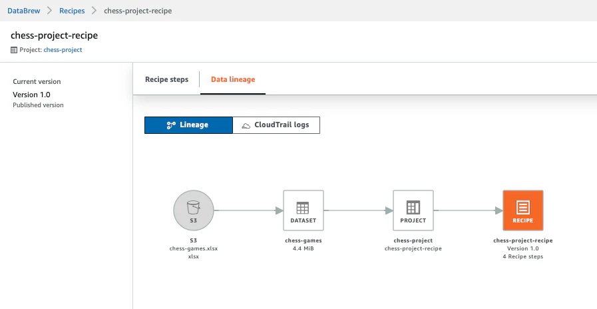Click chess-project-recipe label under RECIPE node
Viewport: 597px width, 309px height.
(x=522, y=240)
